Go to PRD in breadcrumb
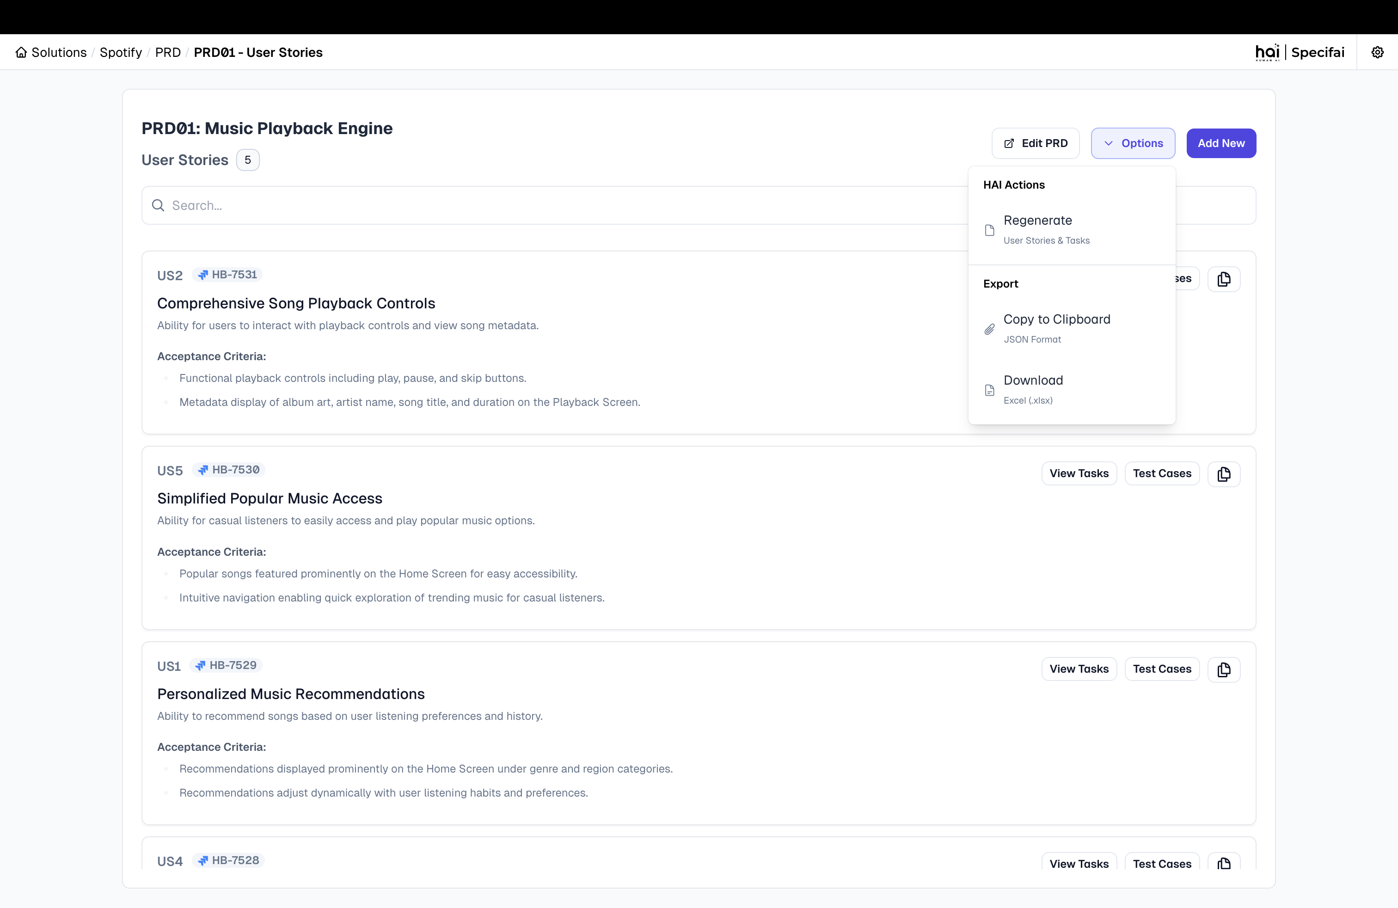 pos(167,52)
